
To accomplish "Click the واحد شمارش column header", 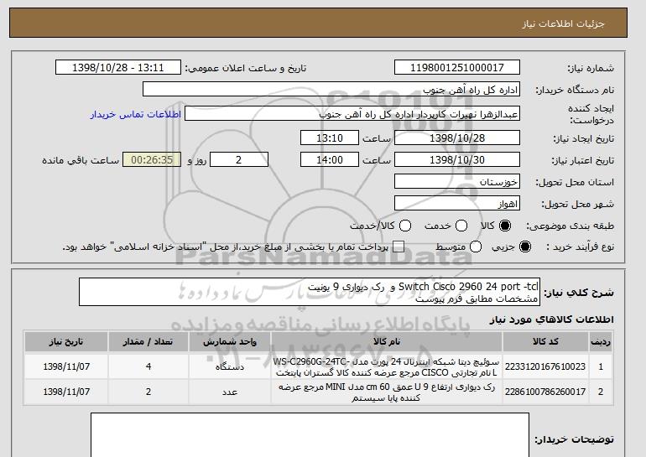I will [230, 342].
